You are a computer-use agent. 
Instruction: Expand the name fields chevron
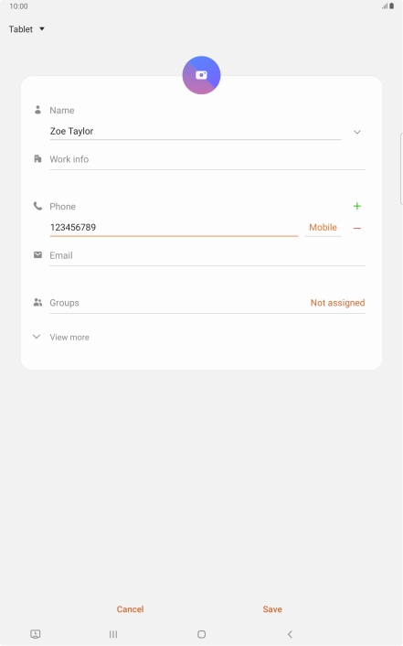click(357, 133)
